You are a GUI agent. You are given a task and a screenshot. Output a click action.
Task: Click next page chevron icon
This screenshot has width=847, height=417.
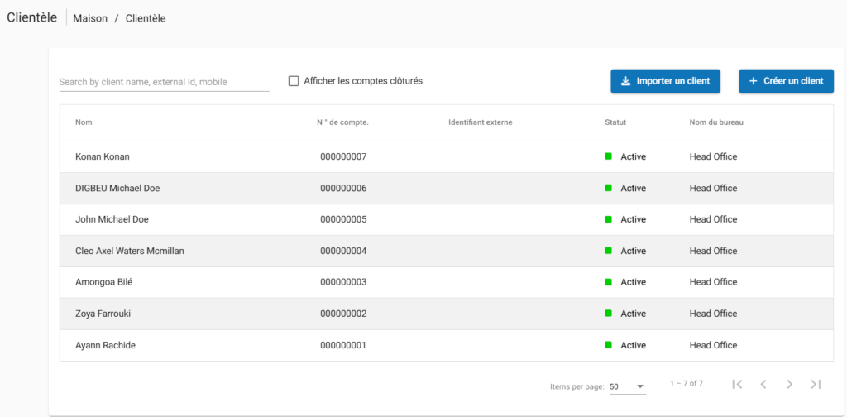[789, 384]
